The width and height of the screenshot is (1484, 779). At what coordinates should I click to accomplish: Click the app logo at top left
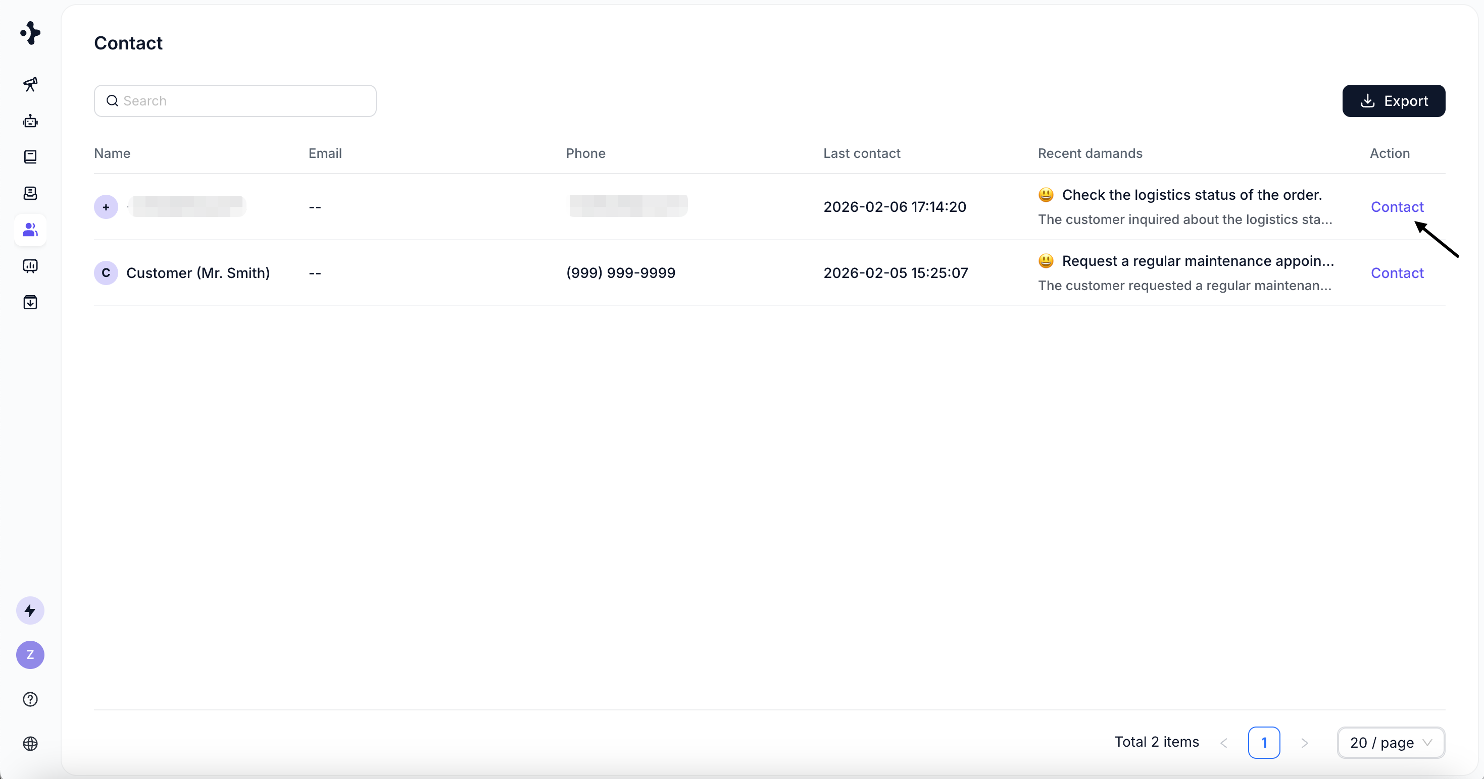click(x=30, y=33)
